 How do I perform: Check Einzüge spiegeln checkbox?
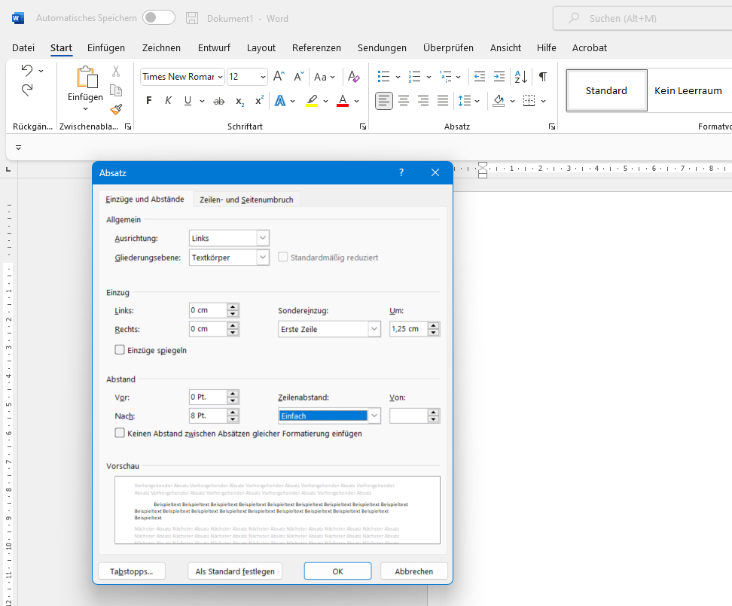(x=120, y=350)
